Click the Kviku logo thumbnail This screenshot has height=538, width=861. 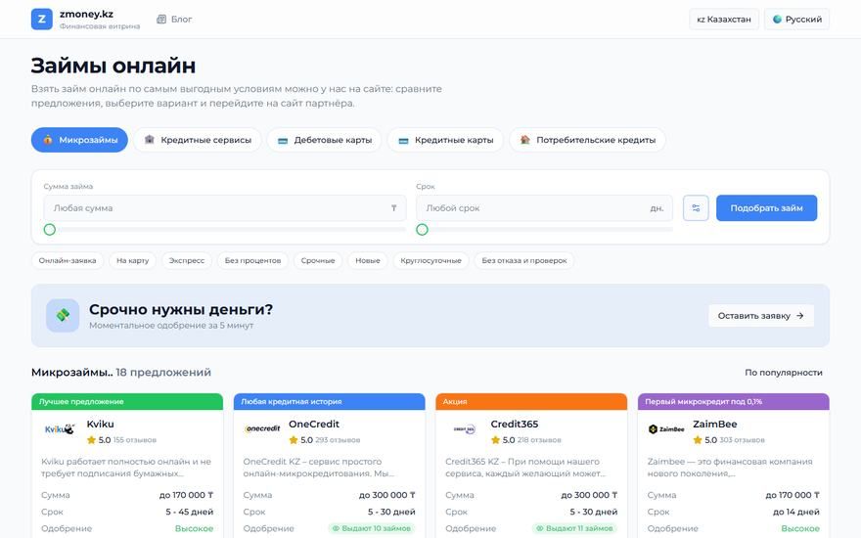click(x=60, y=429)
